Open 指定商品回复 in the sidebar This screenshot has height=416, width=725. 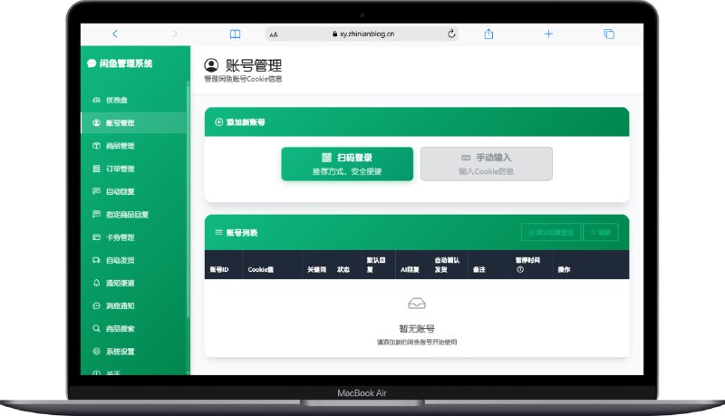click(x=134, y=215)
